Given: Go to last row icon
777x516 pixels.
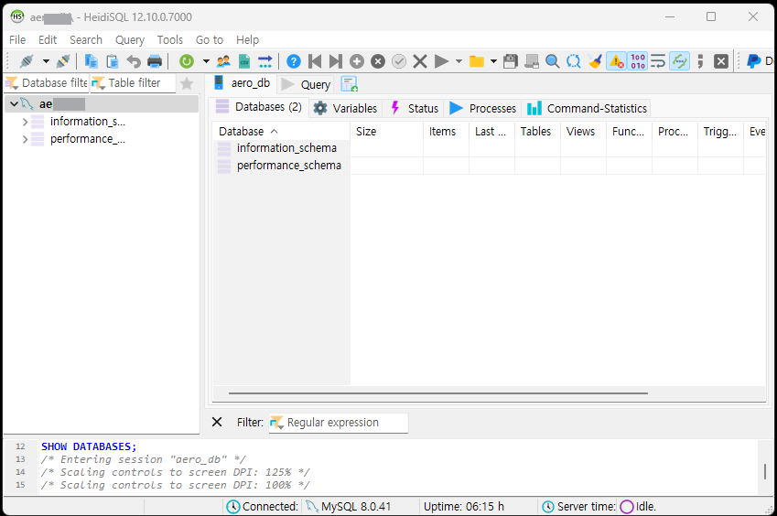Looking at the screenshot, I should (x=336, y=61).
